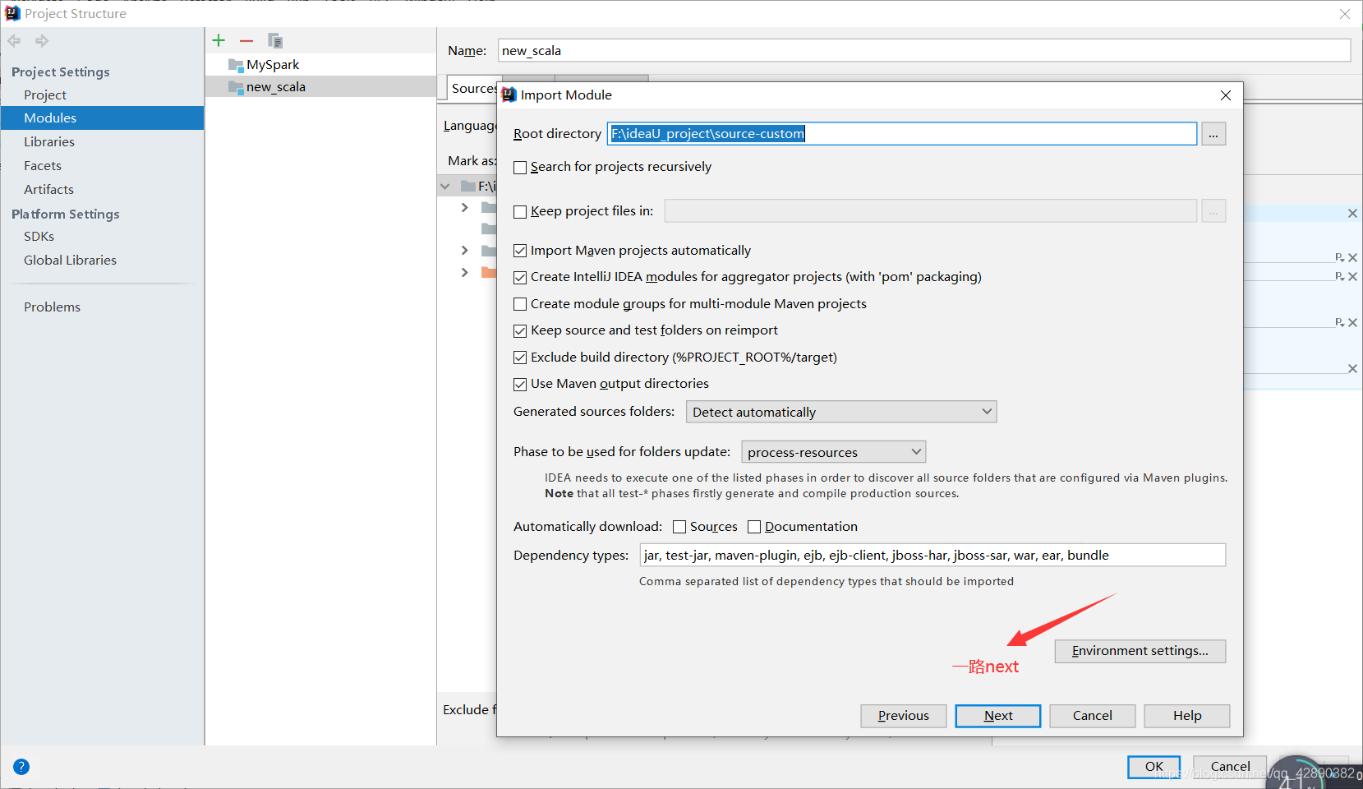Collapse the F:\ content root tree node
The height and width of the screenshot is (789, 1363).
click(x=445, y=187)
